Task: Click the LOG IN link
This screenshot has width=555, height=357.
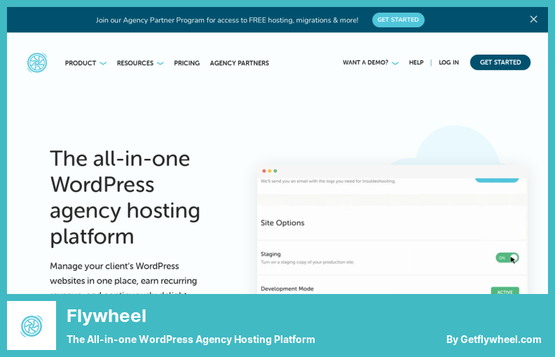Action: click(448, 62)
